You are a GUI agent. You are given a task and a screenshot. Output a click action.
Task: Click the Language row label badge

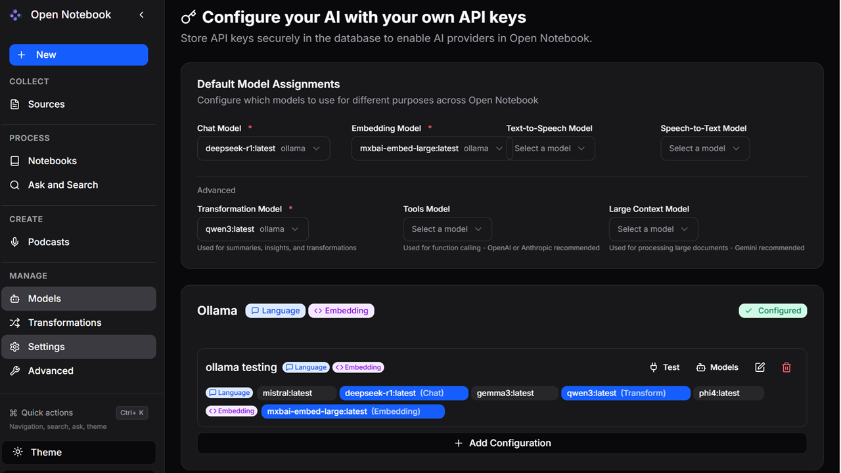(229, 393)
